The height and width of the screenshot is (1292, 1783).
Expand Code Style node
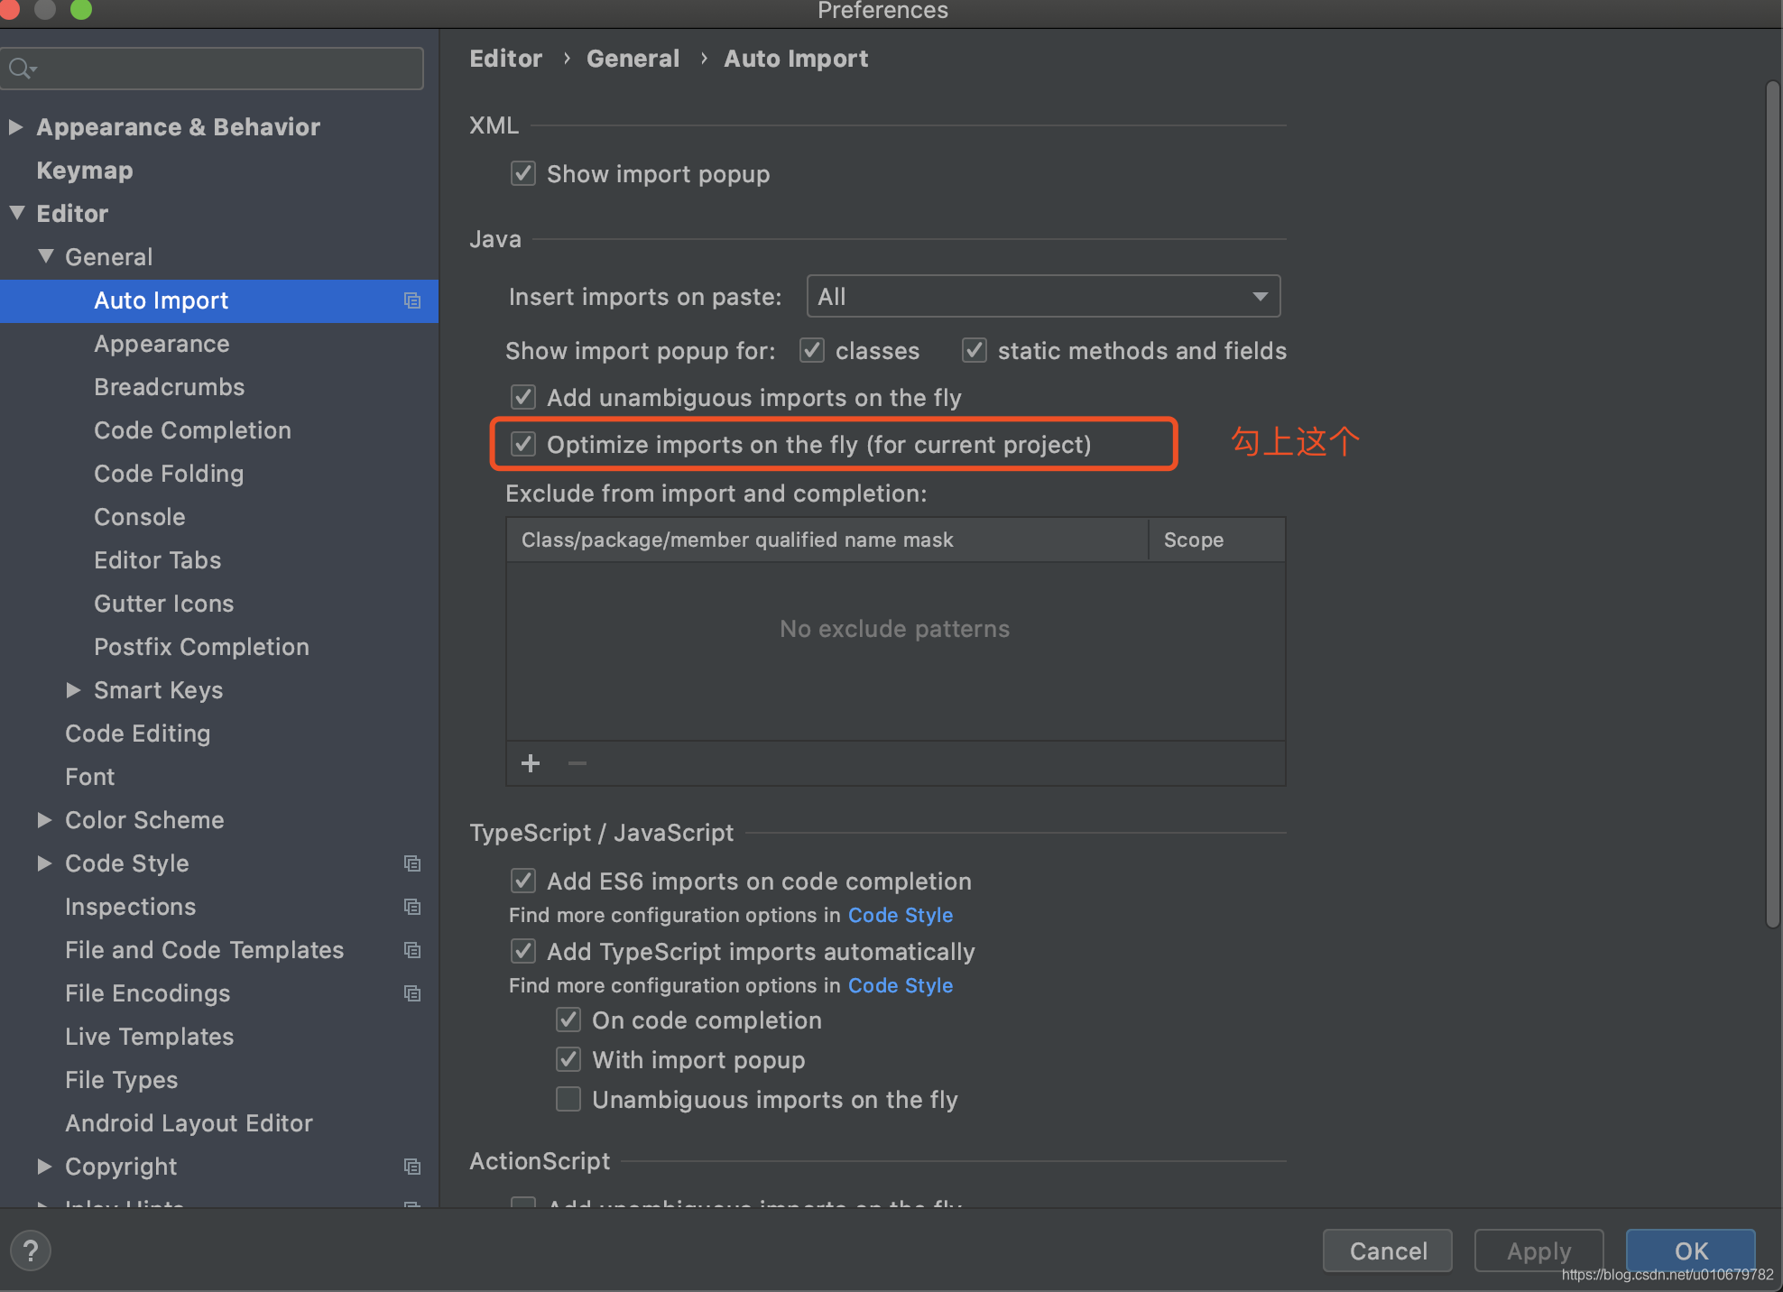click(x=44, y=863)
